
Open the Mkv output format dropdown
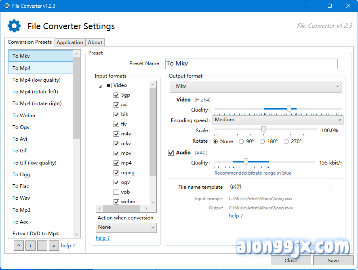(x=255, y=86)
